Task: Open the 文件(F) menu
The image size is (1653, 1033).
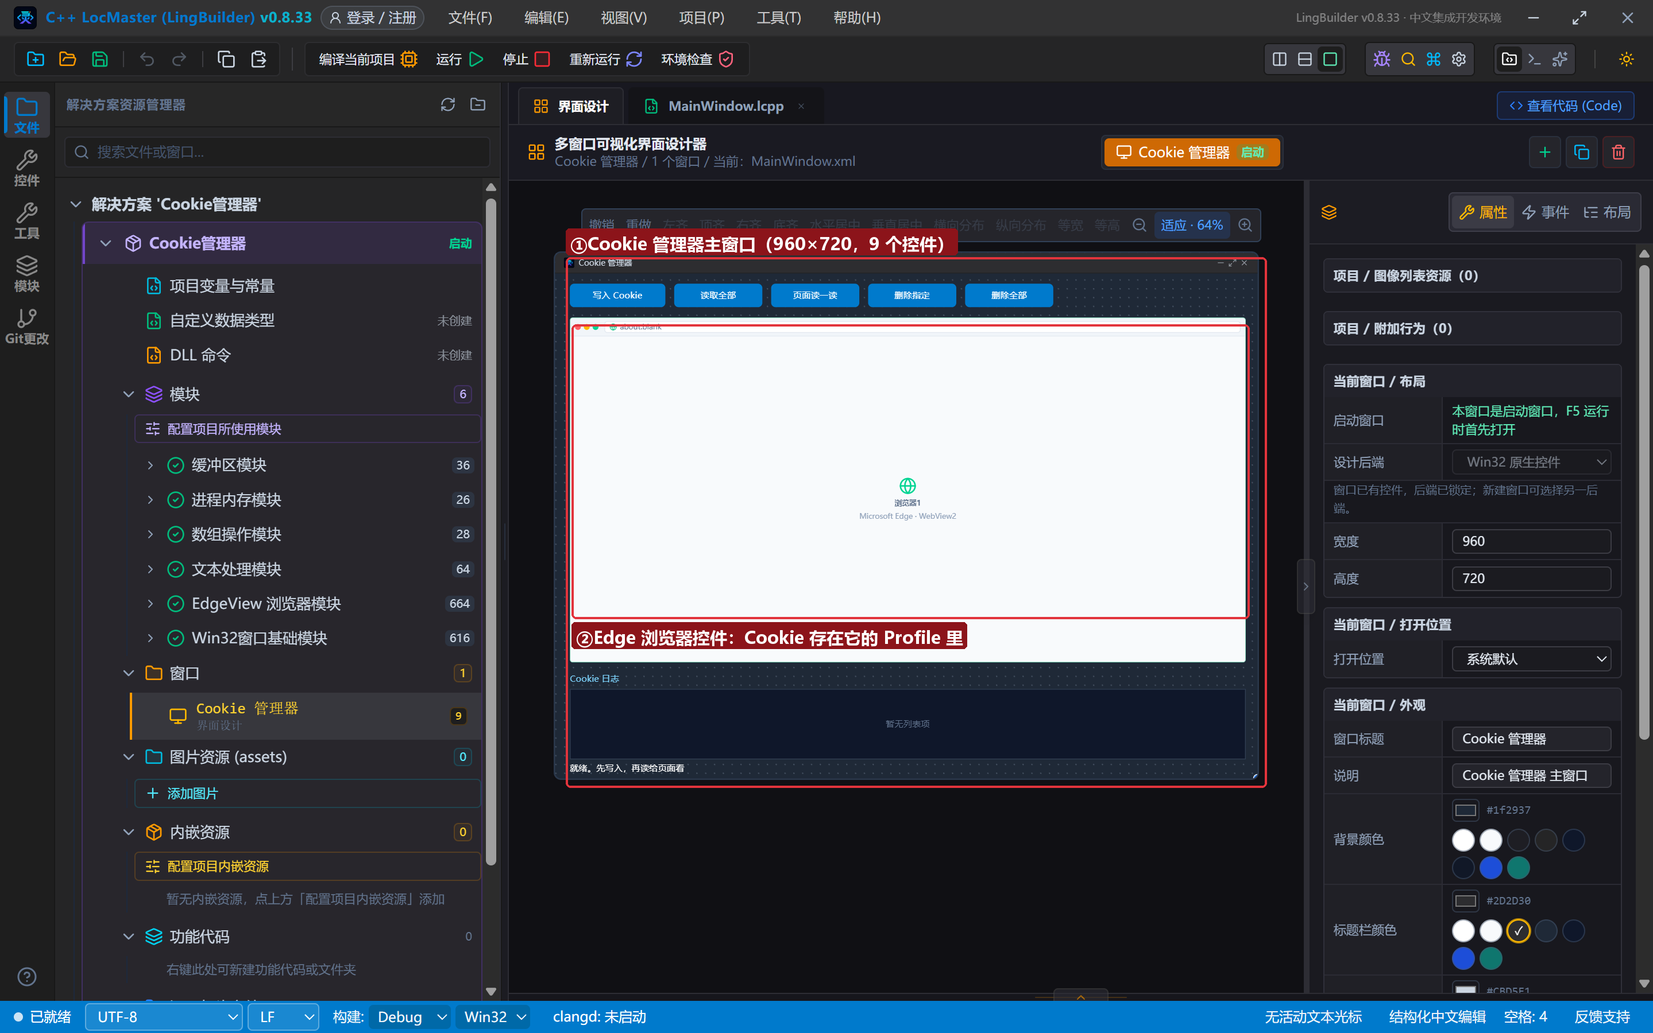Action: coord(470,18)
